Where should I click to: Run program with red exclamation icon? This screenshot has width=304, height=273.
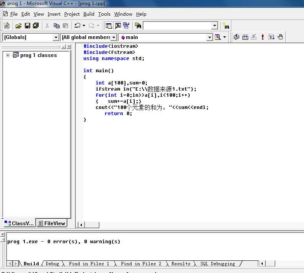click(x=262, y=37)
